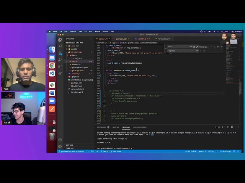The width and height of the screenshot is (245, 183).
Task: Split the terminal panel
Action: pyautogui.click(x=228, y=127)
